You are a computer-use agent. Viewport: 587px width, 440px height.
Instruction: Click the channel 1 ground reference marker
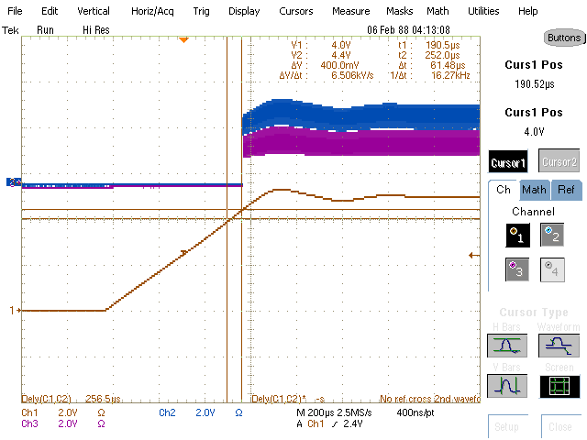pyautogui.click(x=15, y=310)
